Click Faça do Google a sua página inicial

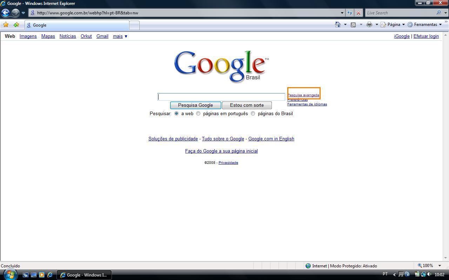coord(221,151)
